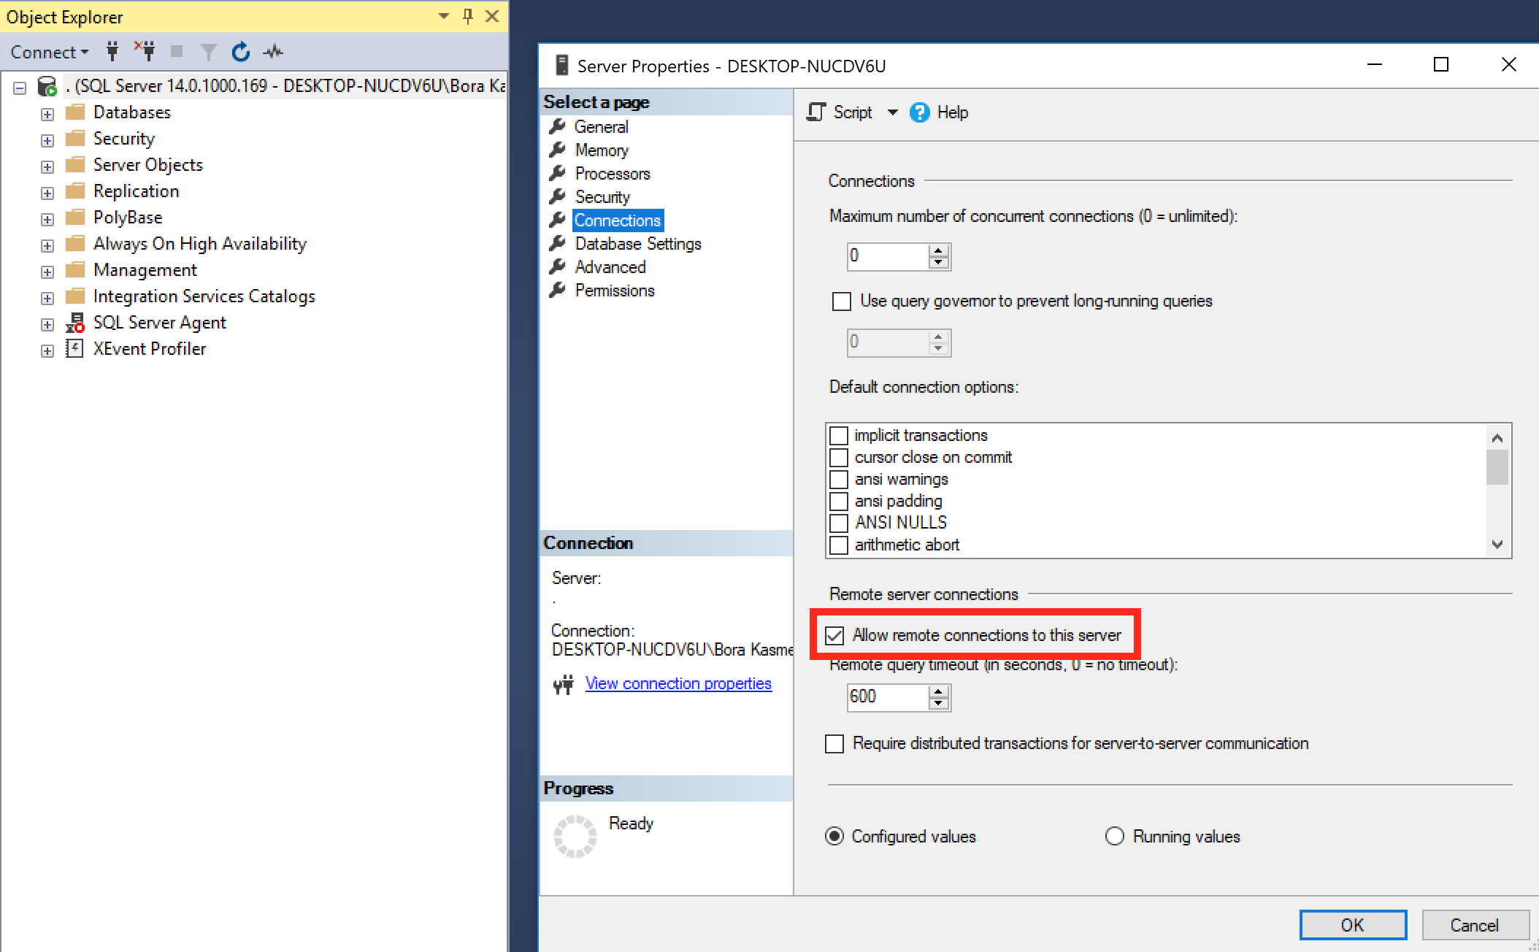Refresh the Object Explorer tree
The height and width of the screenshot is (952, 1539).
pyautogui.click(x=240, y=51)
